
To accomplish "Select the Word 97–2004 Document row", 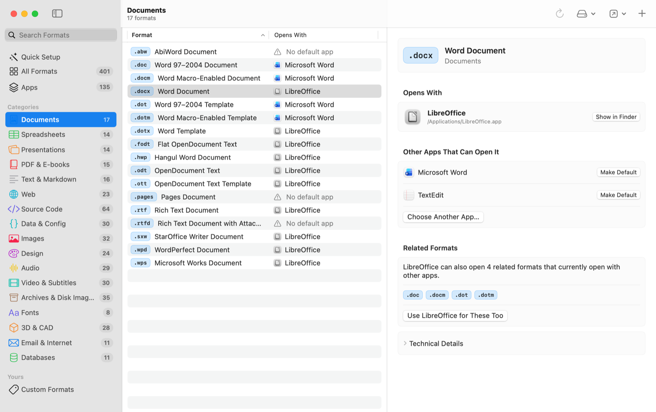I will [254, 65].
